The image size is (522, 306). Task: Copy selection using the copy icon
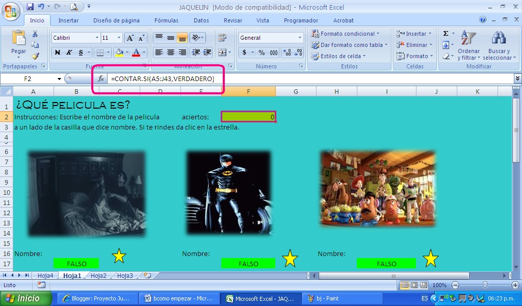tap(35, 44)
